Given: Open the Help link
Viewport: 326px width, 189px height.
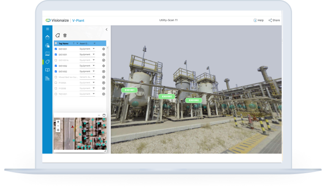Looking at the screenshot, I should 259,20.
